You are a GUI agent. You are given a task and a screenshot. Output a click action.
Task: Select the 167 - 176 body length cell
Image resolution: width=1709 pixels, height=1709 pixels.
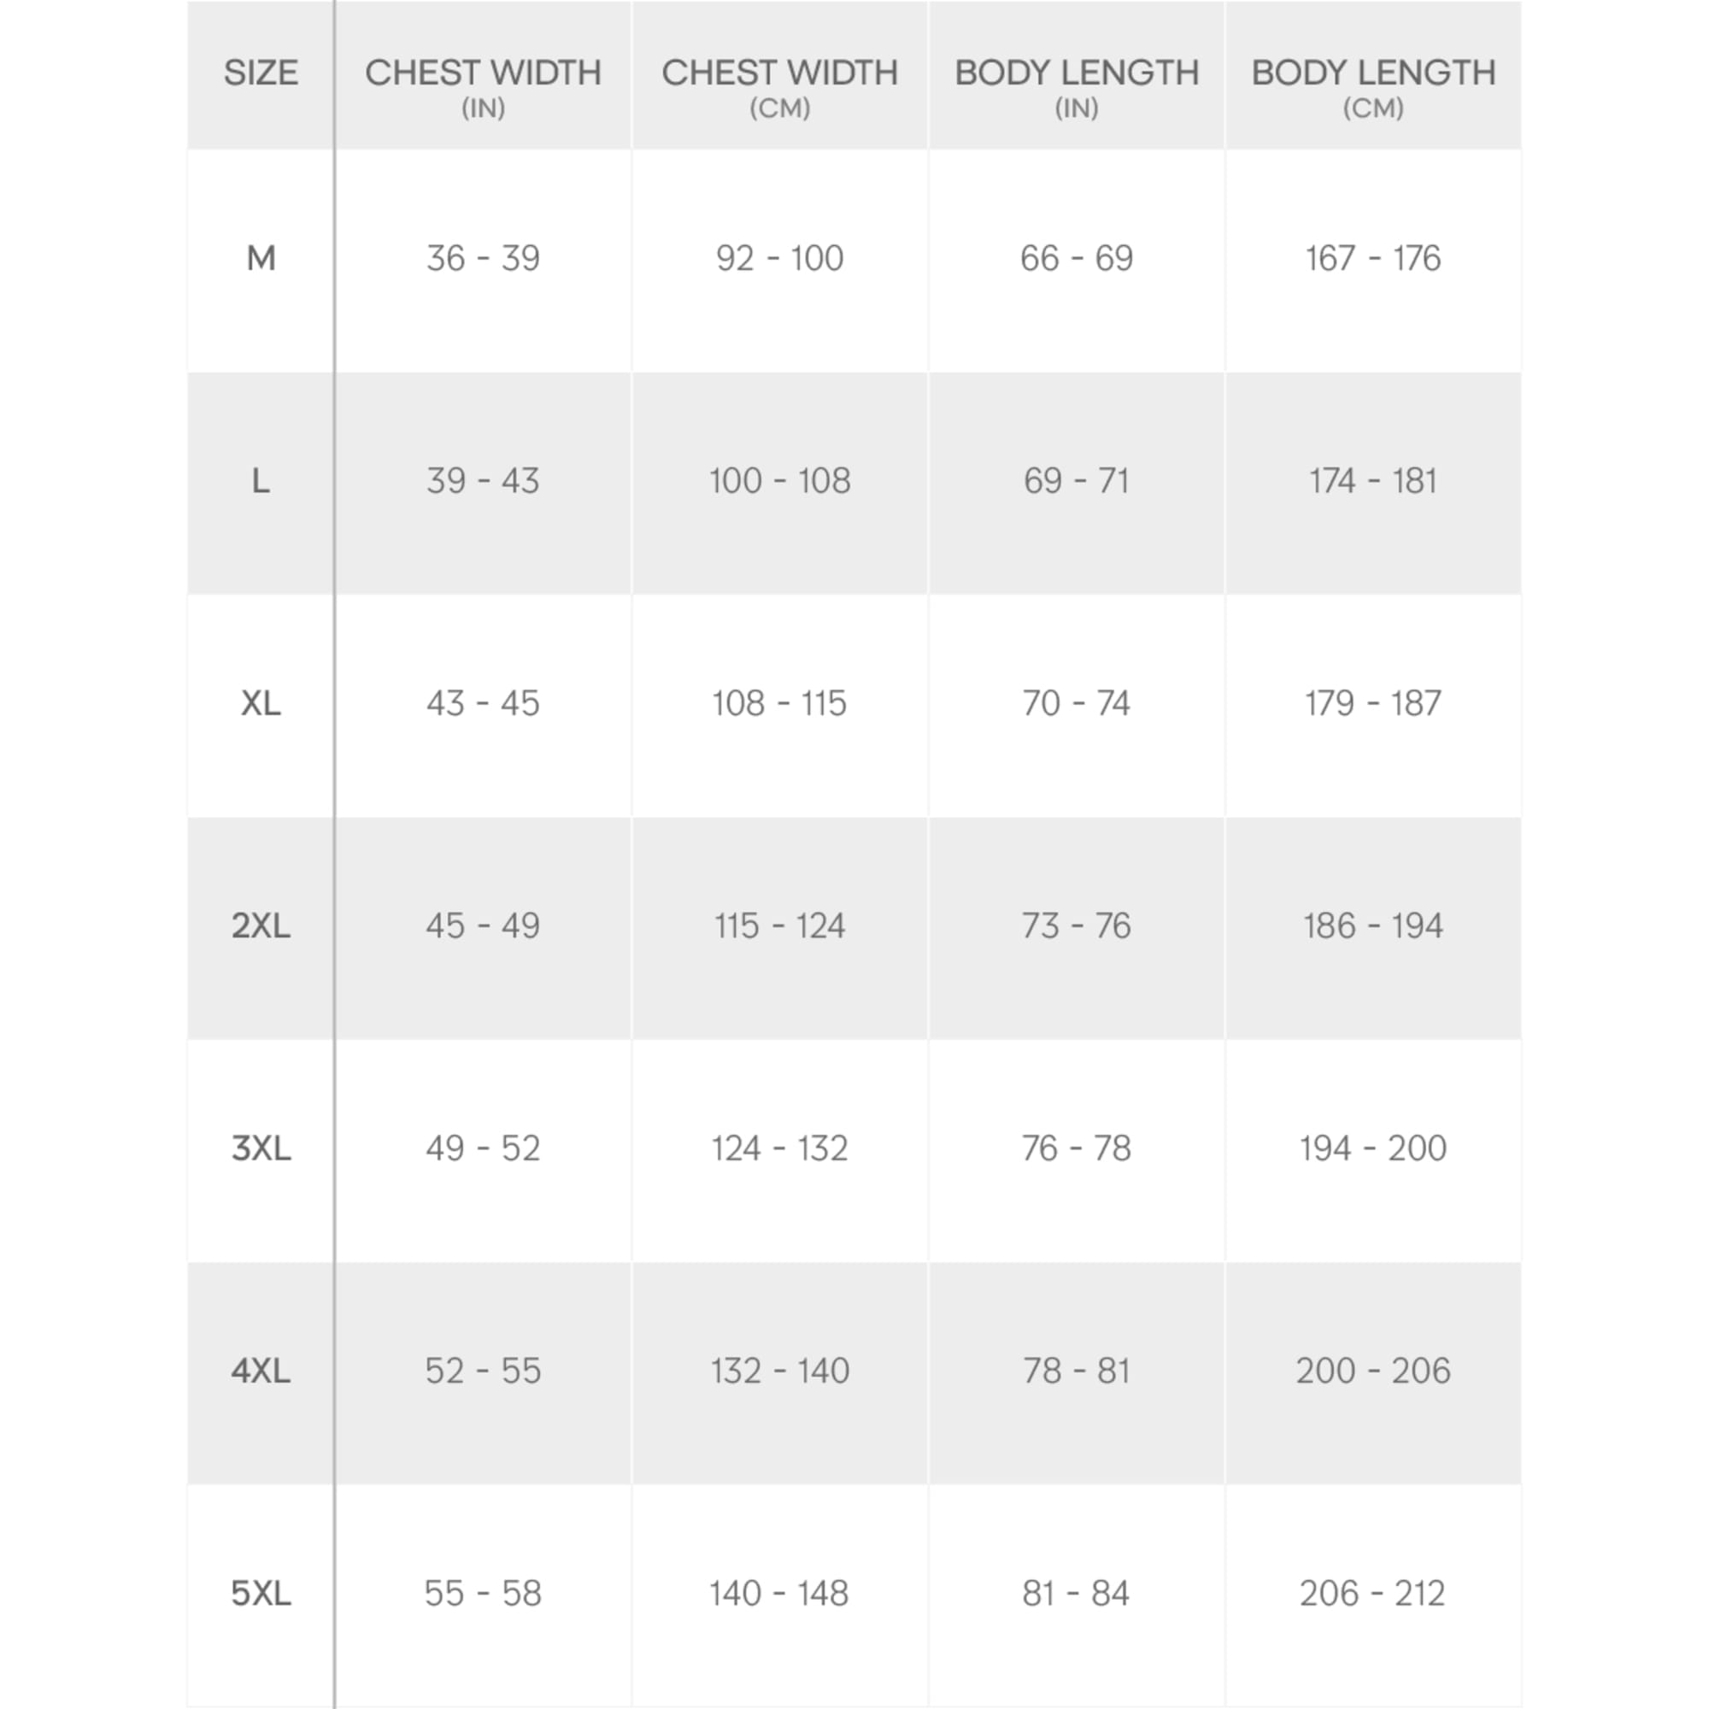click(1373, 258)
